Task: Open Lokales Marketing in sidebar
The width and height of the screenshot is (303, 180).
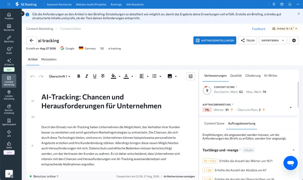Action: (9, 95)
